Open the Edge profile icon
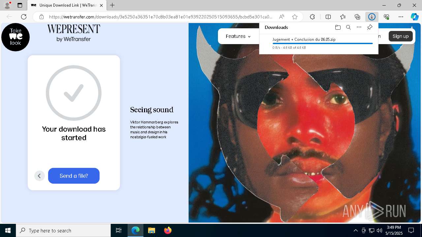The image size is (422, 237). (x=7, y=5)
